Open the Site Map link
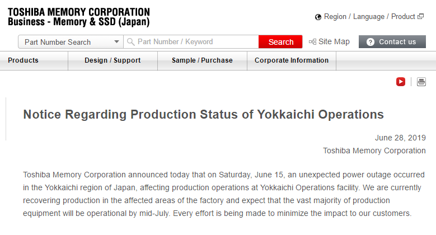 point(334,42)
